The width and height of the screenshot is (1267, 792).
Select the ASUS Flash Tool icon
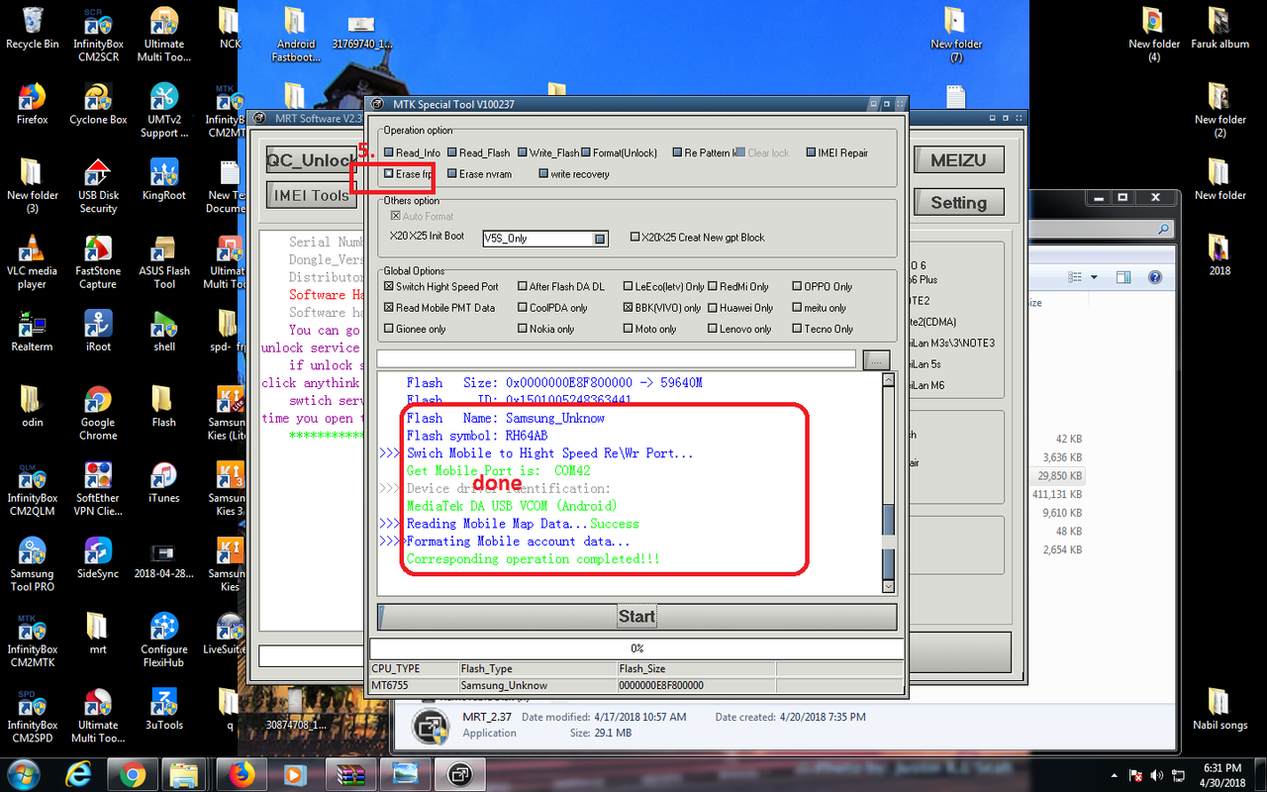click(x=164, y=261)
